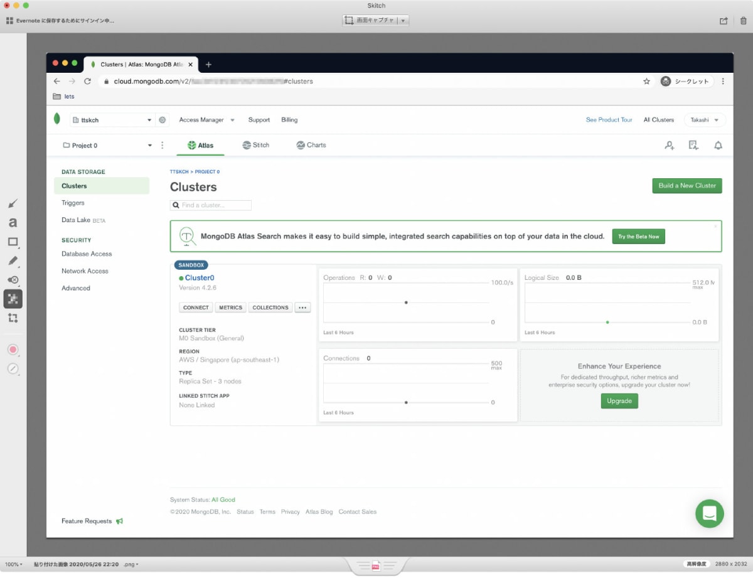Image resolution: width=753 pixels, height=578 pixels.
Task: Click the All Clusters link
Action: 659,120
